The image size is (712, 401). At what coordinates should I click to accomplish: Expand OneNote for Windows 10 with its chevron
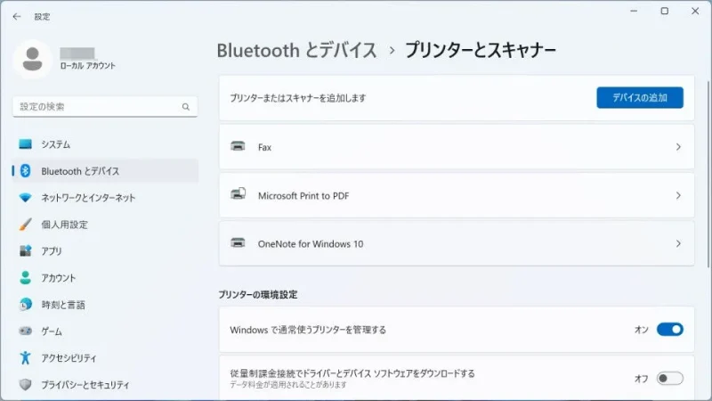(x=678, y=243)
